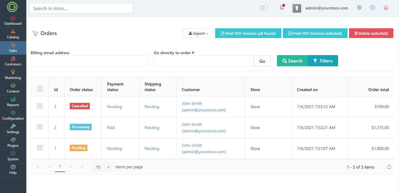This screenshot has width=399, height=193.
Task: Open the Catalog menu
Action: (x=13, y=34)
